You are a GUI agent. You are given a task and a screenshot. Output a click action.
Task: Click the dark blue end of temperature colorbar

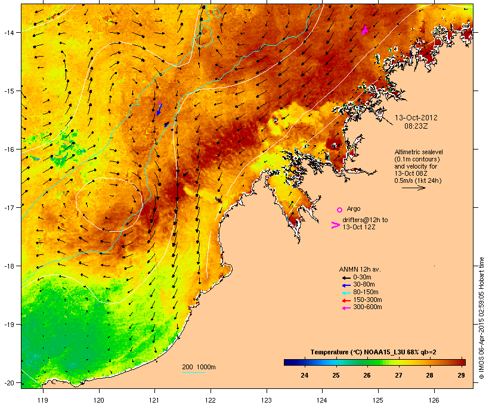289,362
